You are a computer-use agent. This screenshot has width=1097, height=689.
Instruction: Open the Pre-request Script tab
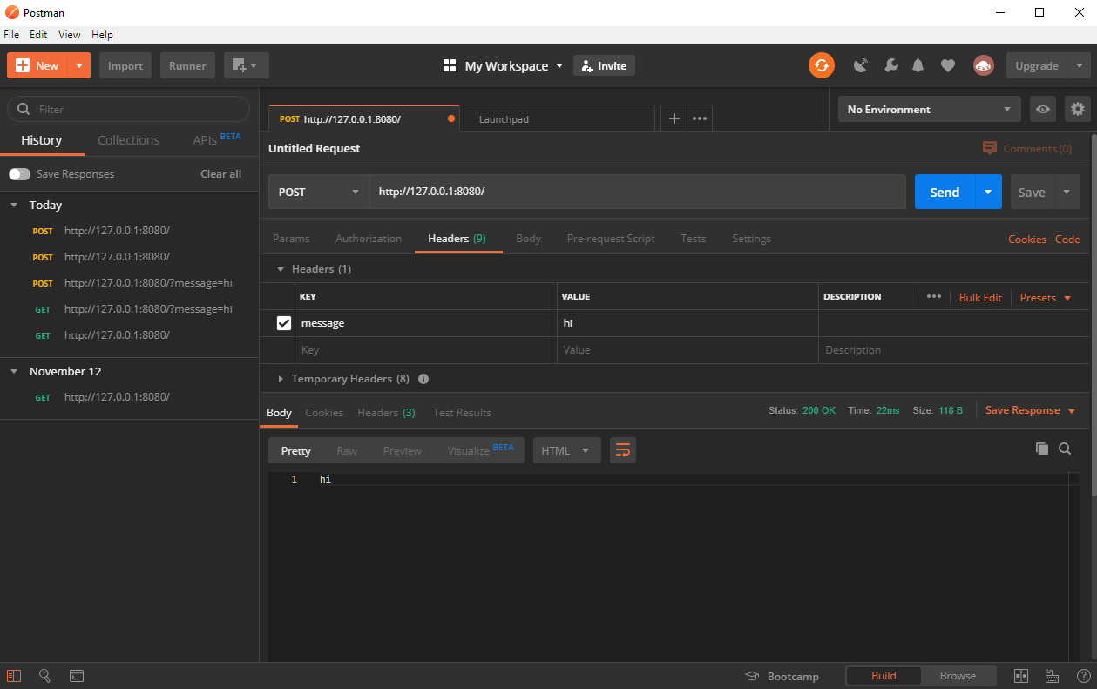click(611, 239)
